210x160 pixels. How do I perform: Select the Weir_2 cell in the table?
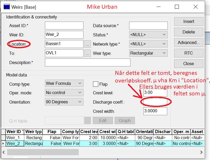tap(15, 143)
